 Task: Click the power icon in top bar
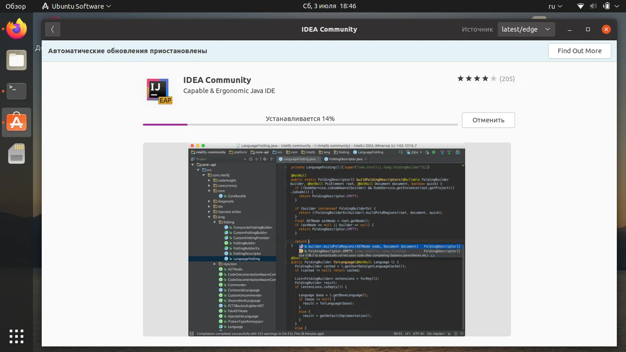pos(606,6)
